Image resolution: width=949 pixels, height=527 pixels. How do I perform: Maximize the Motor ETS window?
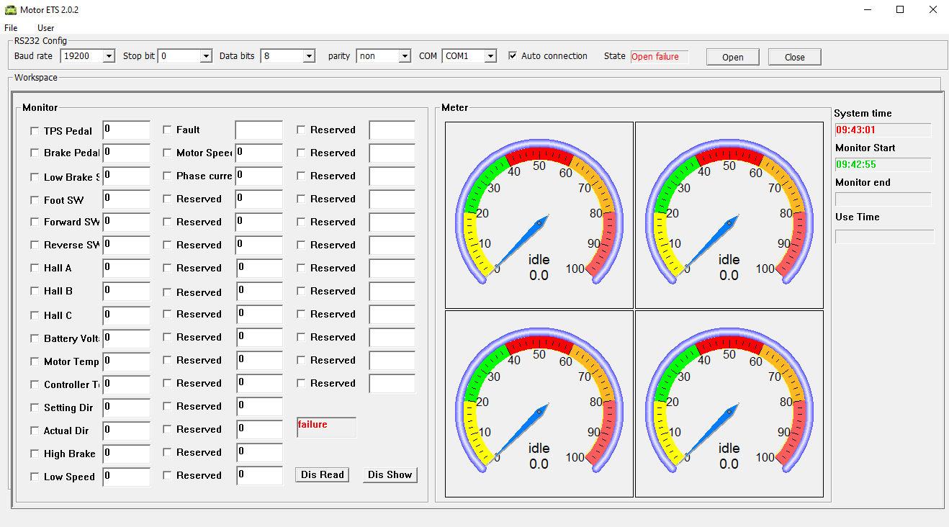point(900,10)
